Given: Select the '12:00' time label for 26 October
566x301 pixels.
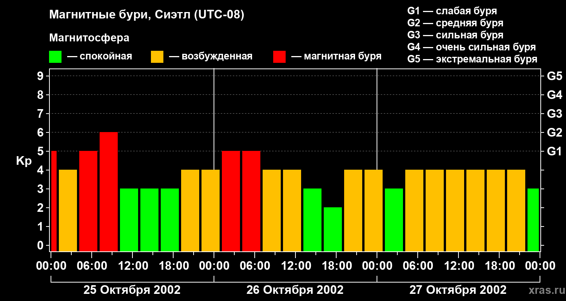Looking at the screenshot, I should 295,266.
